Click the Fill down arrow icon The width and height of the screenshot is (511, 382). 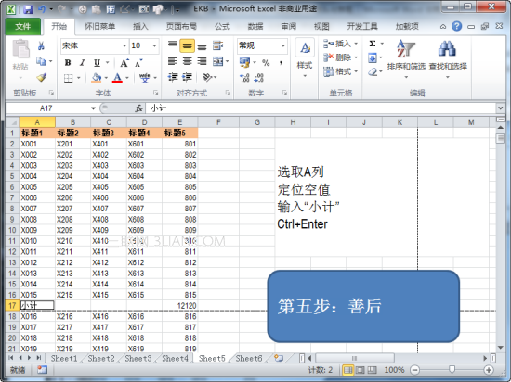point(373,57)
